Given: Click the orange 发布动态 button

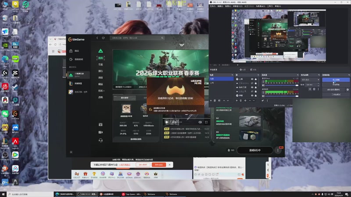Looking at the screenshot, I should tap(159, 165).
